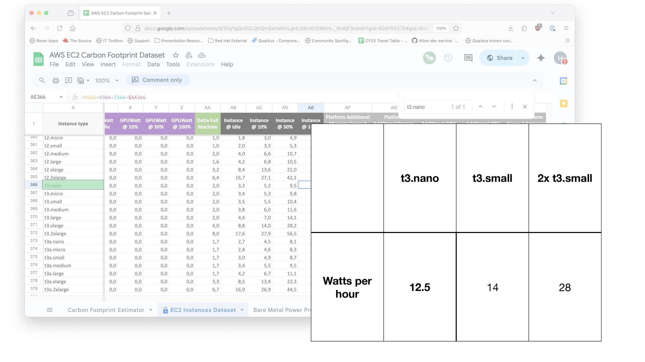
Task: Close the find bar
Action: point(525,107)
